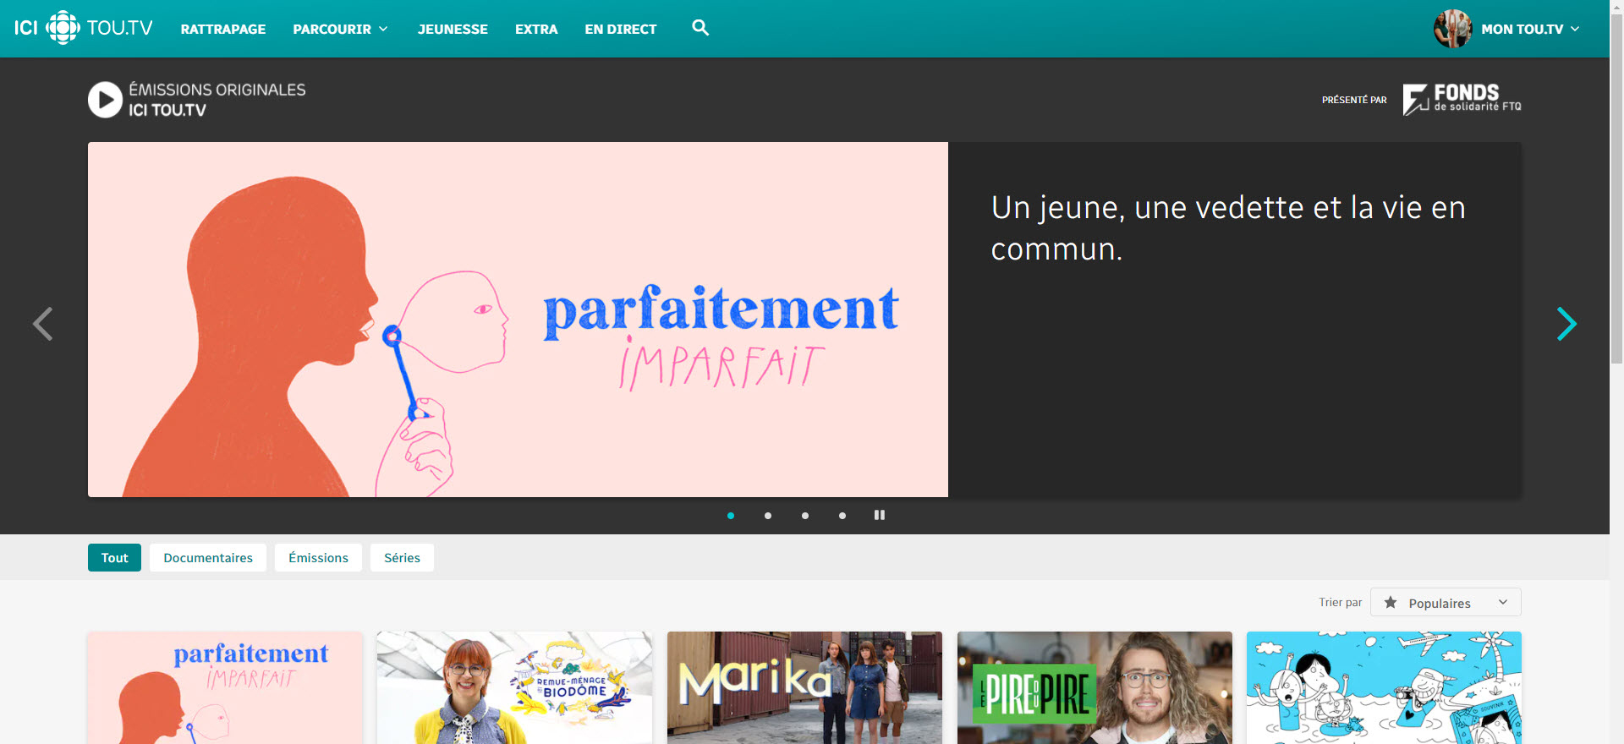This screenshot has height=744, width=1624.
Task: Open the Parfaitement Imparfait show card
Action: (x=225, y=687)
